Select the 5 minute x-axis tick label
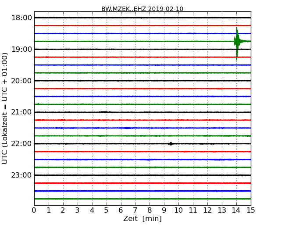This screenshot has width=285, height=228. point(107,210)
